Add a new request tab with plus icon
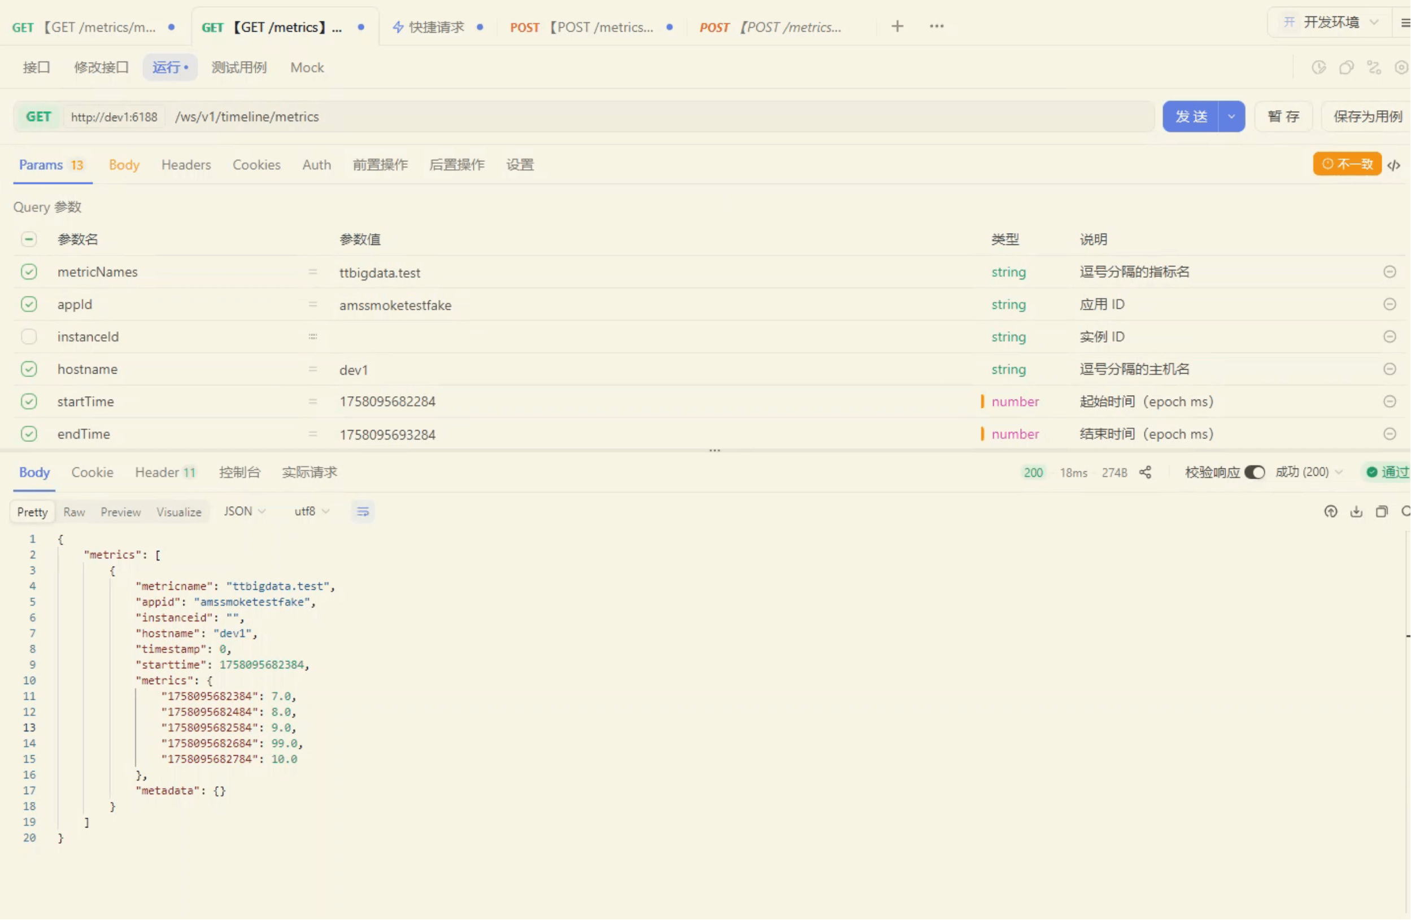 tap(897, 26)
